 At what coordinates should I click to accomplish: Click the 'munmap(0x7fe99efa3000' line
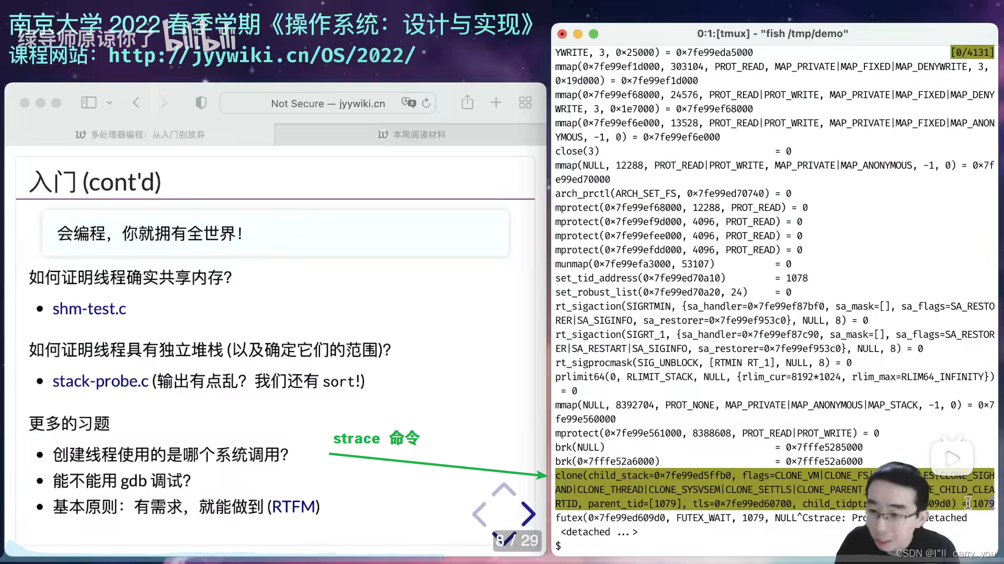(x=674, y=264)
